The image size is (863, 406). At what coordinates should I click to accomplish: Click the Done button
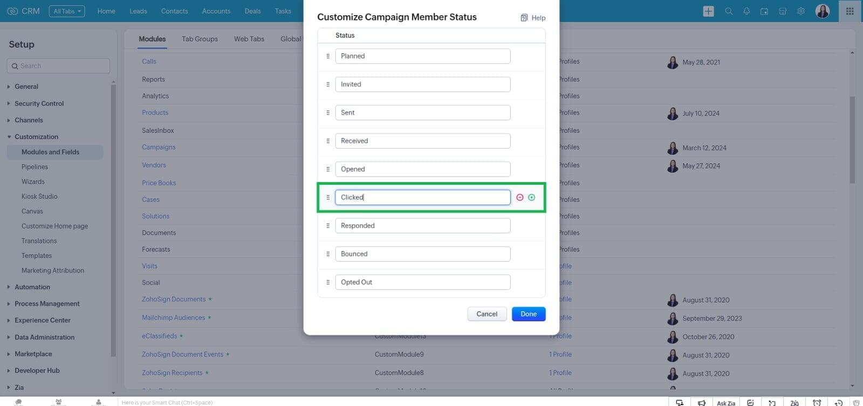click(x=529, y=314)
